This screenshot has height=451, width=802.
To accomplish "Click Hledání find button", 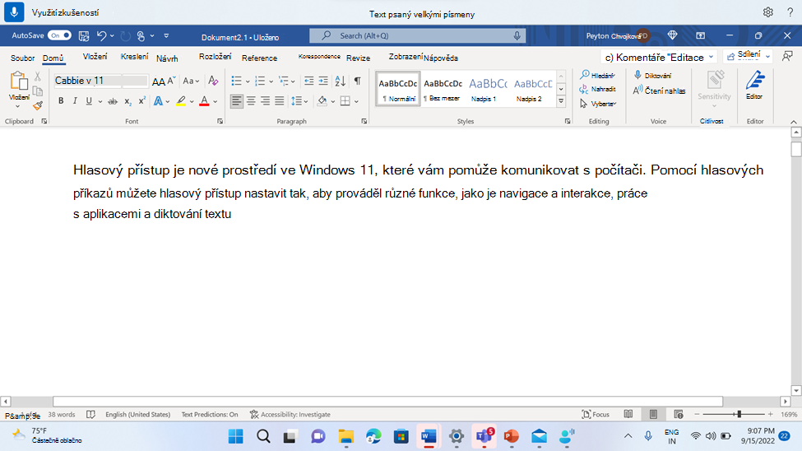I will click(x=597, y=75).
